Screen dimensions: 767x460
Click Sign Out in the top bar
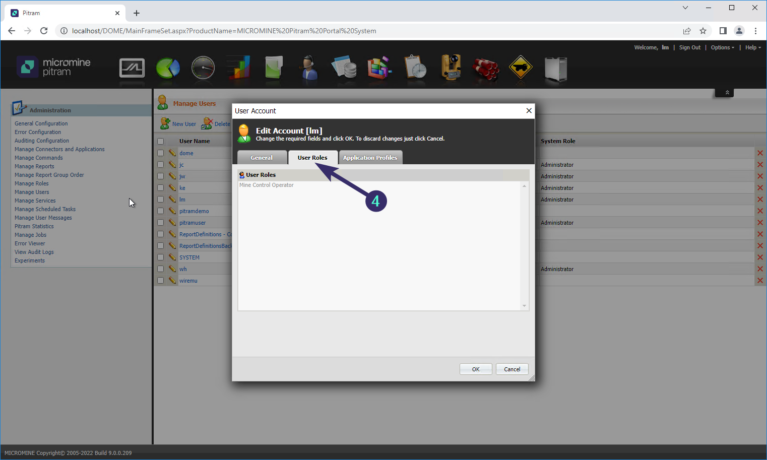pyautogui.click(x=689, y=47)
